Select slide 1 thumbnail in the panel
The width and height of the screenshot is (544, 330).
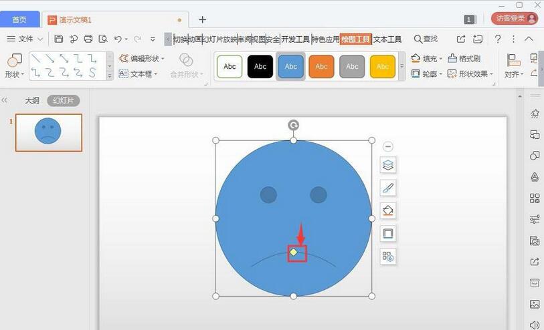coord(49,133)
